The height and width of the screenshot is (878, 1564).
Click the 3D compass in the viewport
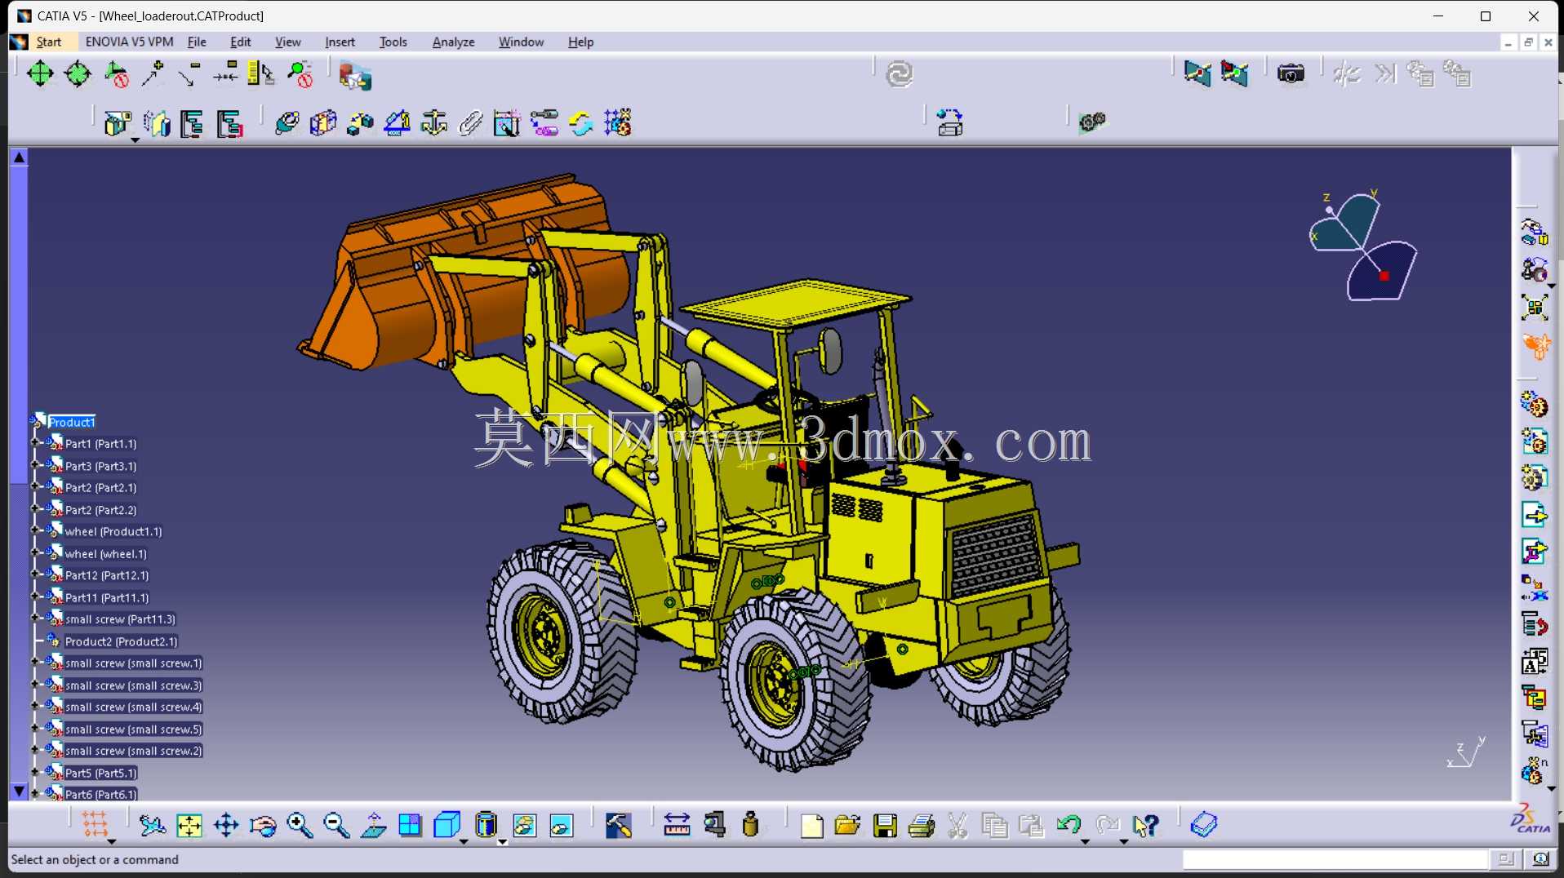coord(1362,246)
